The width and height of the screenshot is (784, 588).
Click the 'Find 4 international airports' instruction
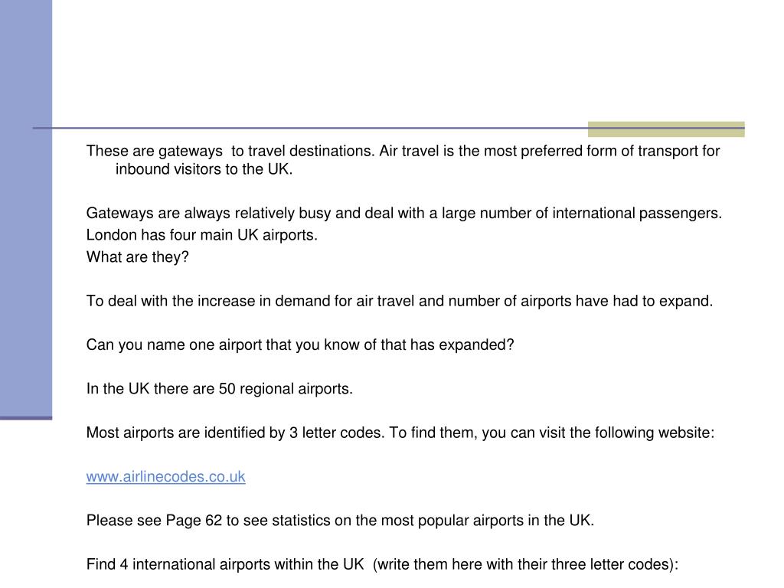pyautogui.click(x=383, y=564)
